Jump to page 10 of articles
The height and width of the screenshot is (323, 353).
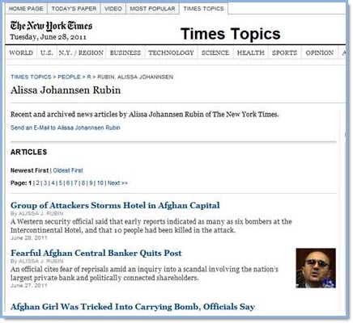(x=100, y=183)
